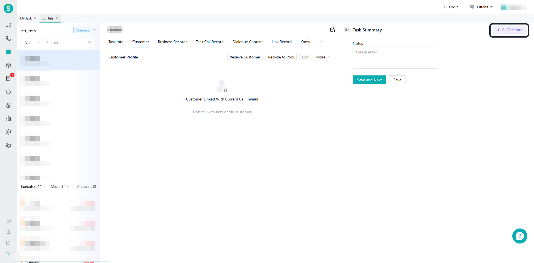Switch to the Task Info tab
Image resolution: width=534 pixels, height=263 pixels.
click(x=116, y=42)
